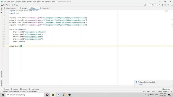Viewport: 173px width, 97px height.
Task: Click the Update link in PyCharm notification
Action: pos(141,84)
